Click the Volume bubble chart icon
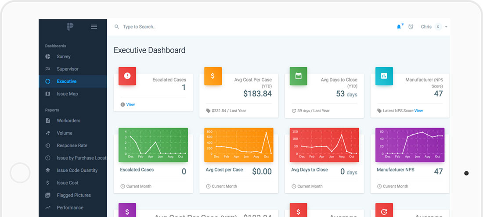This screenshot has height=217, width=483. click(x=48, y=133)
